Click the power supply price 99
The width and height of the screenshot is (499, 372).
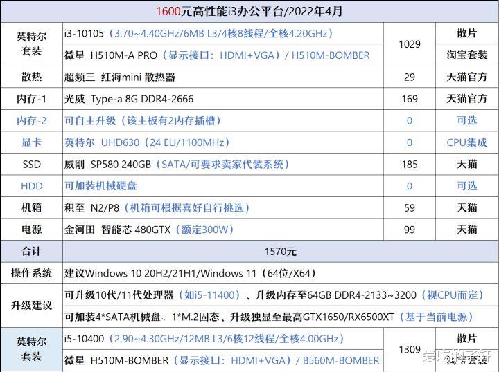click(410, 230)
